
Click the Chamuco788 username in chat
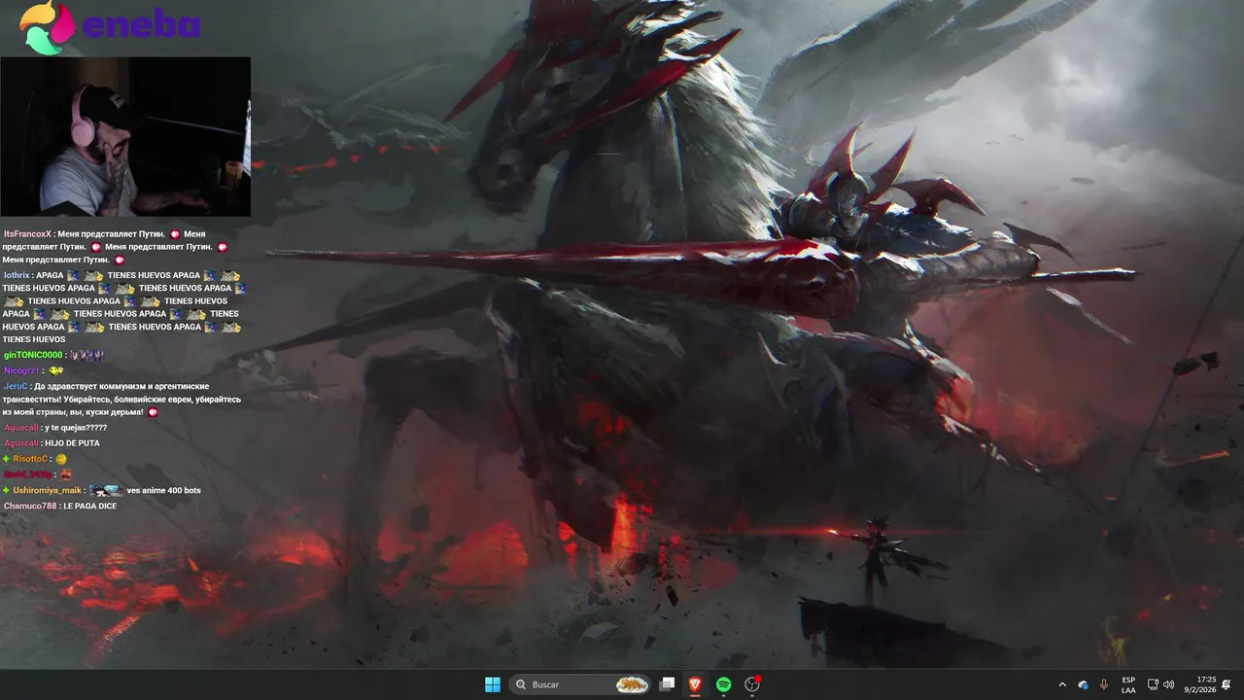click(30, 506)
